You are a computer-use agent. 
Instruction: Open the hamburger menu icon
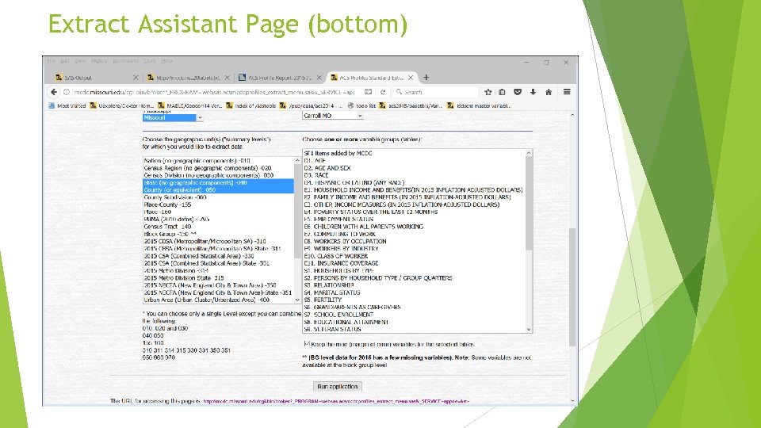click(x=566, y=92)
